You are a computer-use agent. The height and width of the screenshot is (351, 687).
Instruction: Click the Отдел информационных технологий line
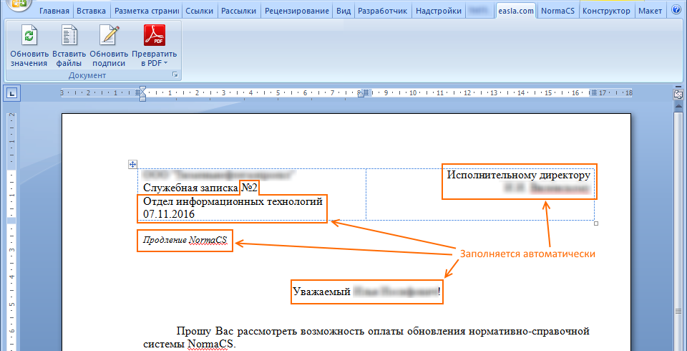[233, 202]
